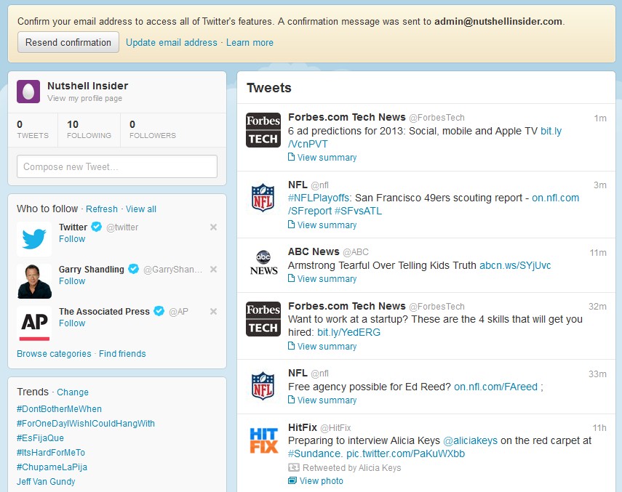Viewport: 622px width, 492px height.
Task: Open the 10 Following stat
Action: [x=89, y=129]
